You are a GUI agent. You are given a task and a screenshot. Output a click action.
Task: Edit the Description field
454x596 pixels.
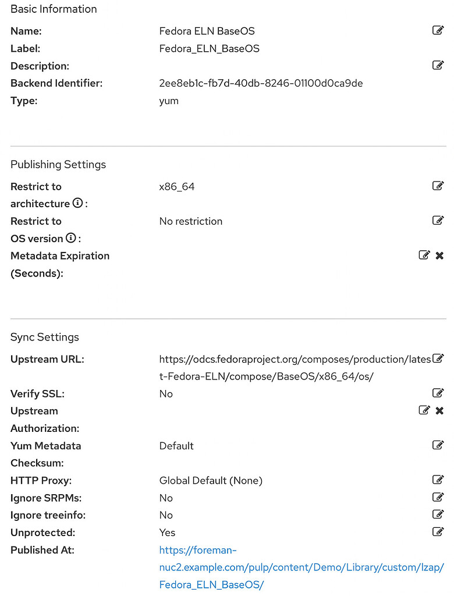(438, 65)
